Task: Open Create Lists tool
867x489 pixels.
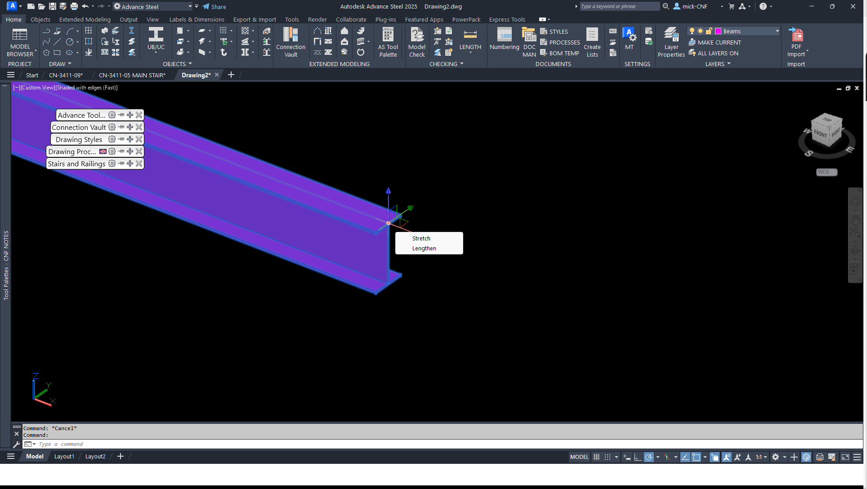Action: coord(592,42)
